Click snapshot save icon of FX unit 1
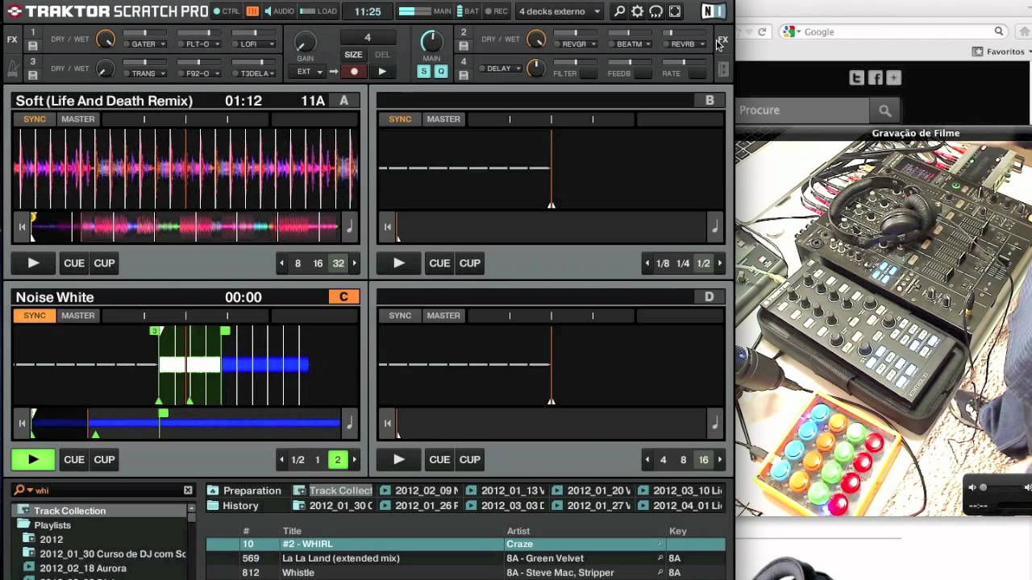 click(x=33, y=45)
